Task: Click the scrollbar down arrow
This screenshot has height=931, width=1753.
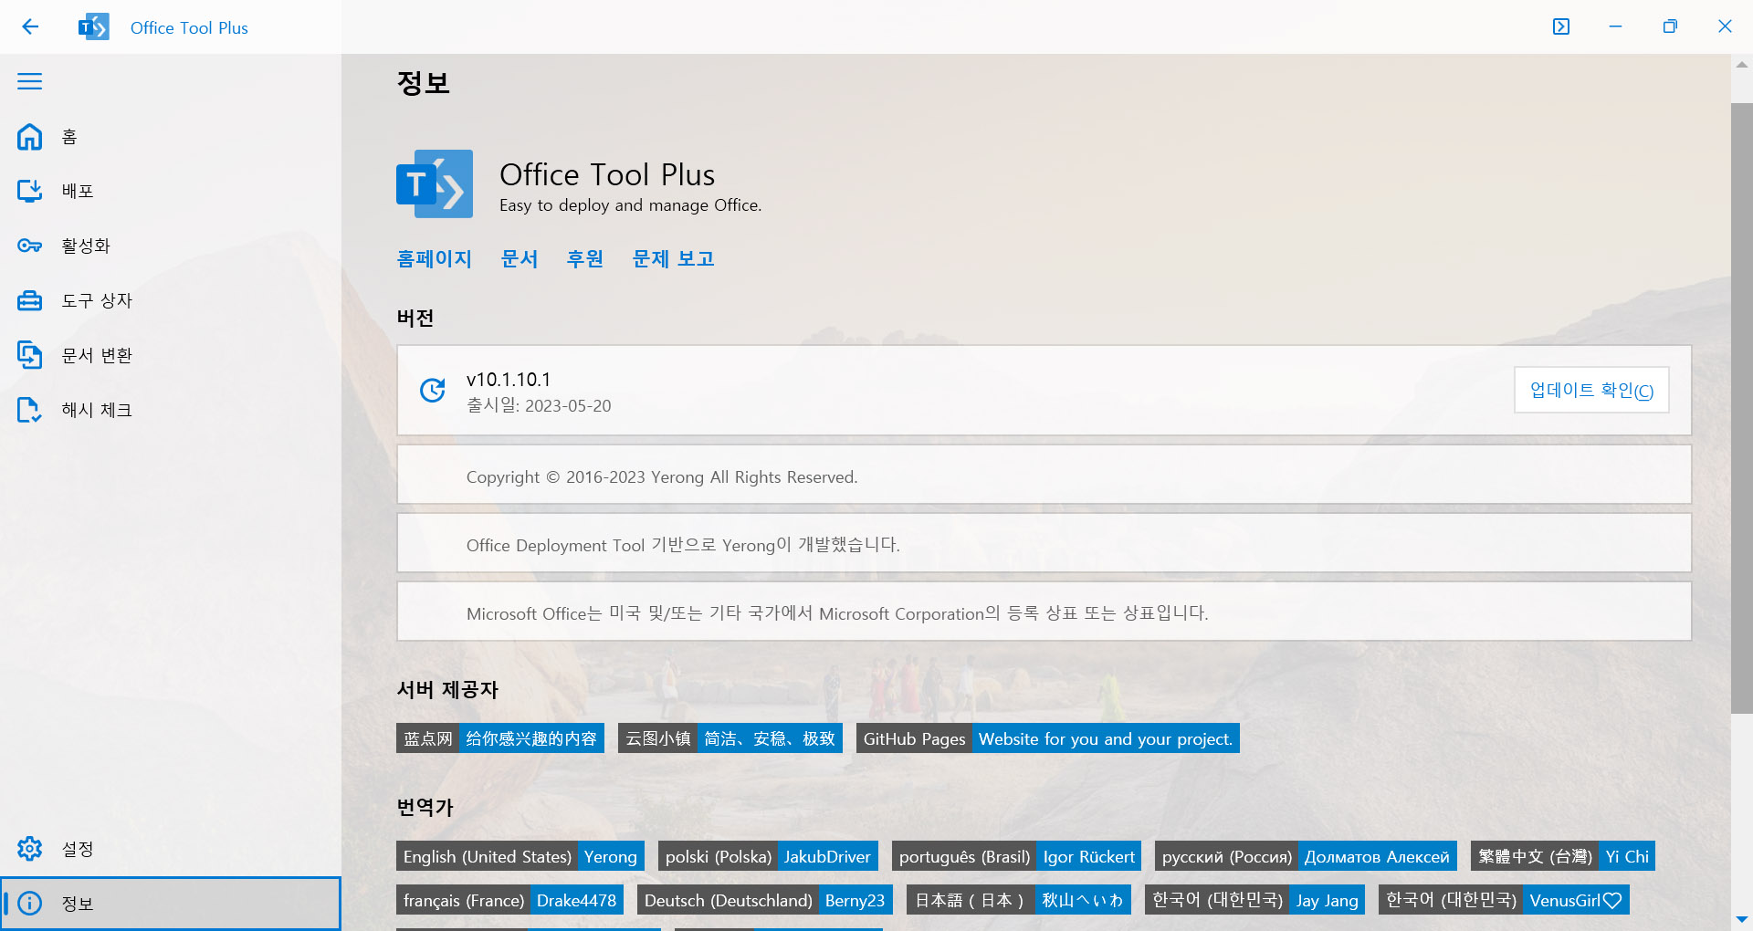Action: click(x=1741, y=919)
